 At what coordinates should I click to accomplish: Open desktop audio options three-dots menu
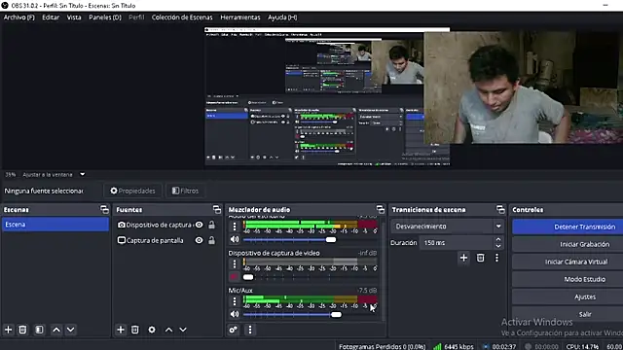[x=235, y=227]
